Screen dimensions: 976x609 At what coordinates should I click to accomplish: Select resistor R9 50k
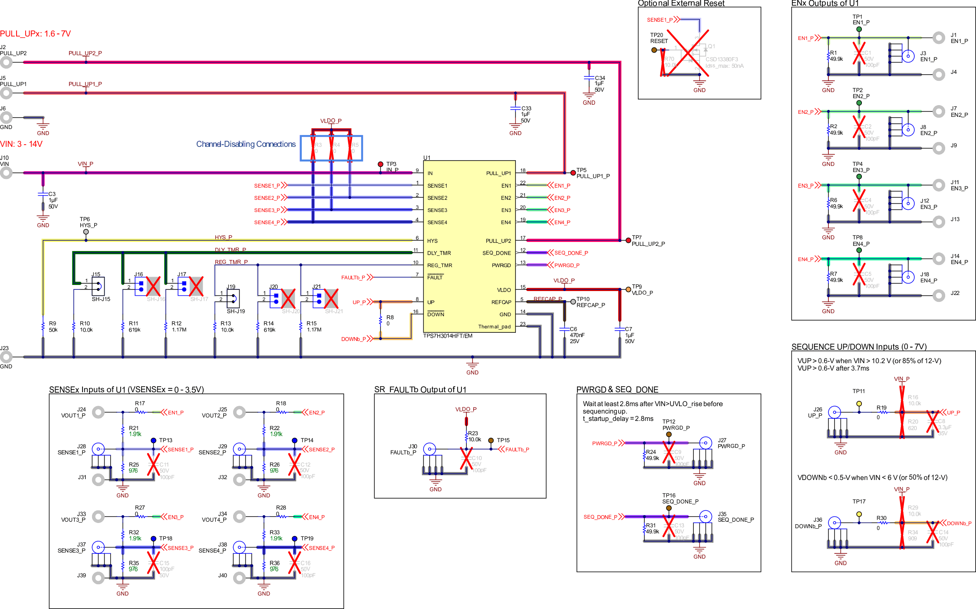[x=43, y=326]
